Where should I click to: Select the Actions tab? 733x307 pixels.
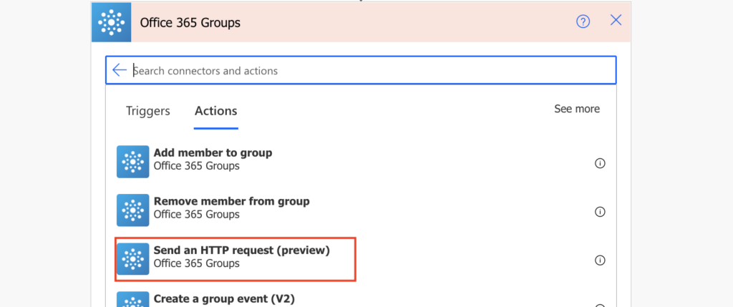(216, 111)
